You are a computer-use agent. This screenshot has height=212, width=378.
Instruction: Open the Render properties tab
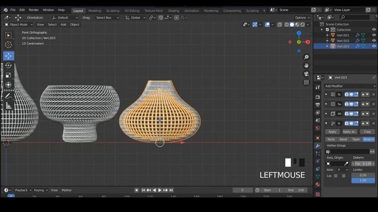(x=318, y=97)
